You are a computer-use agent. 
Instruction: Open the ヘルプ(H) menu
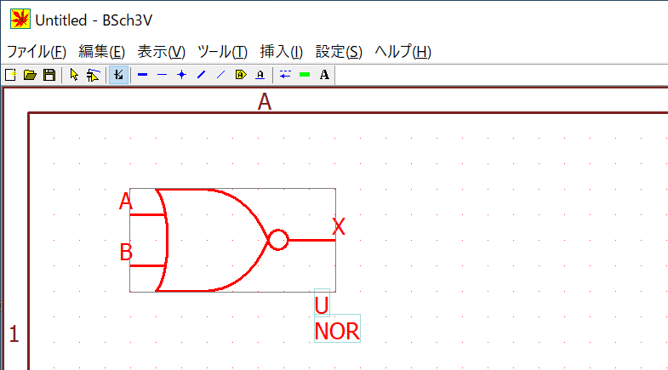point(403,52)
